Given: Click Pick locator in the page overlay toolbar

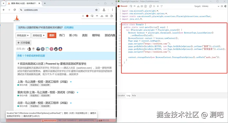Looking at the screenshot, I should click(92, 16).
